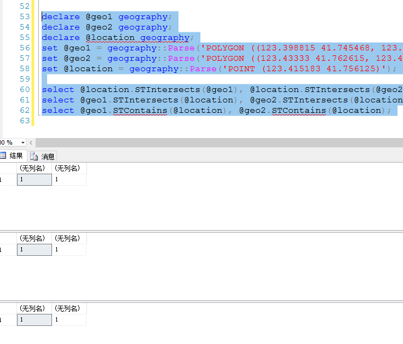Click second (无列名) header in first grid
403x344 pixels.
click(69, 168)
